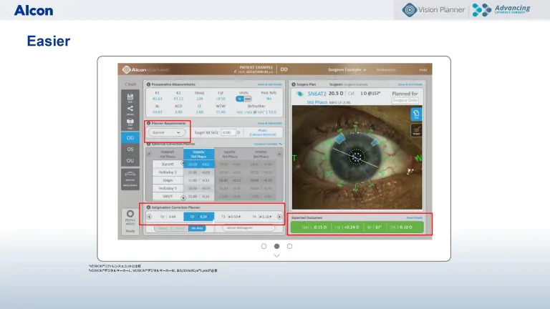
Task: Click the Haigis formula row label
Action: click(x=168, y=180)
